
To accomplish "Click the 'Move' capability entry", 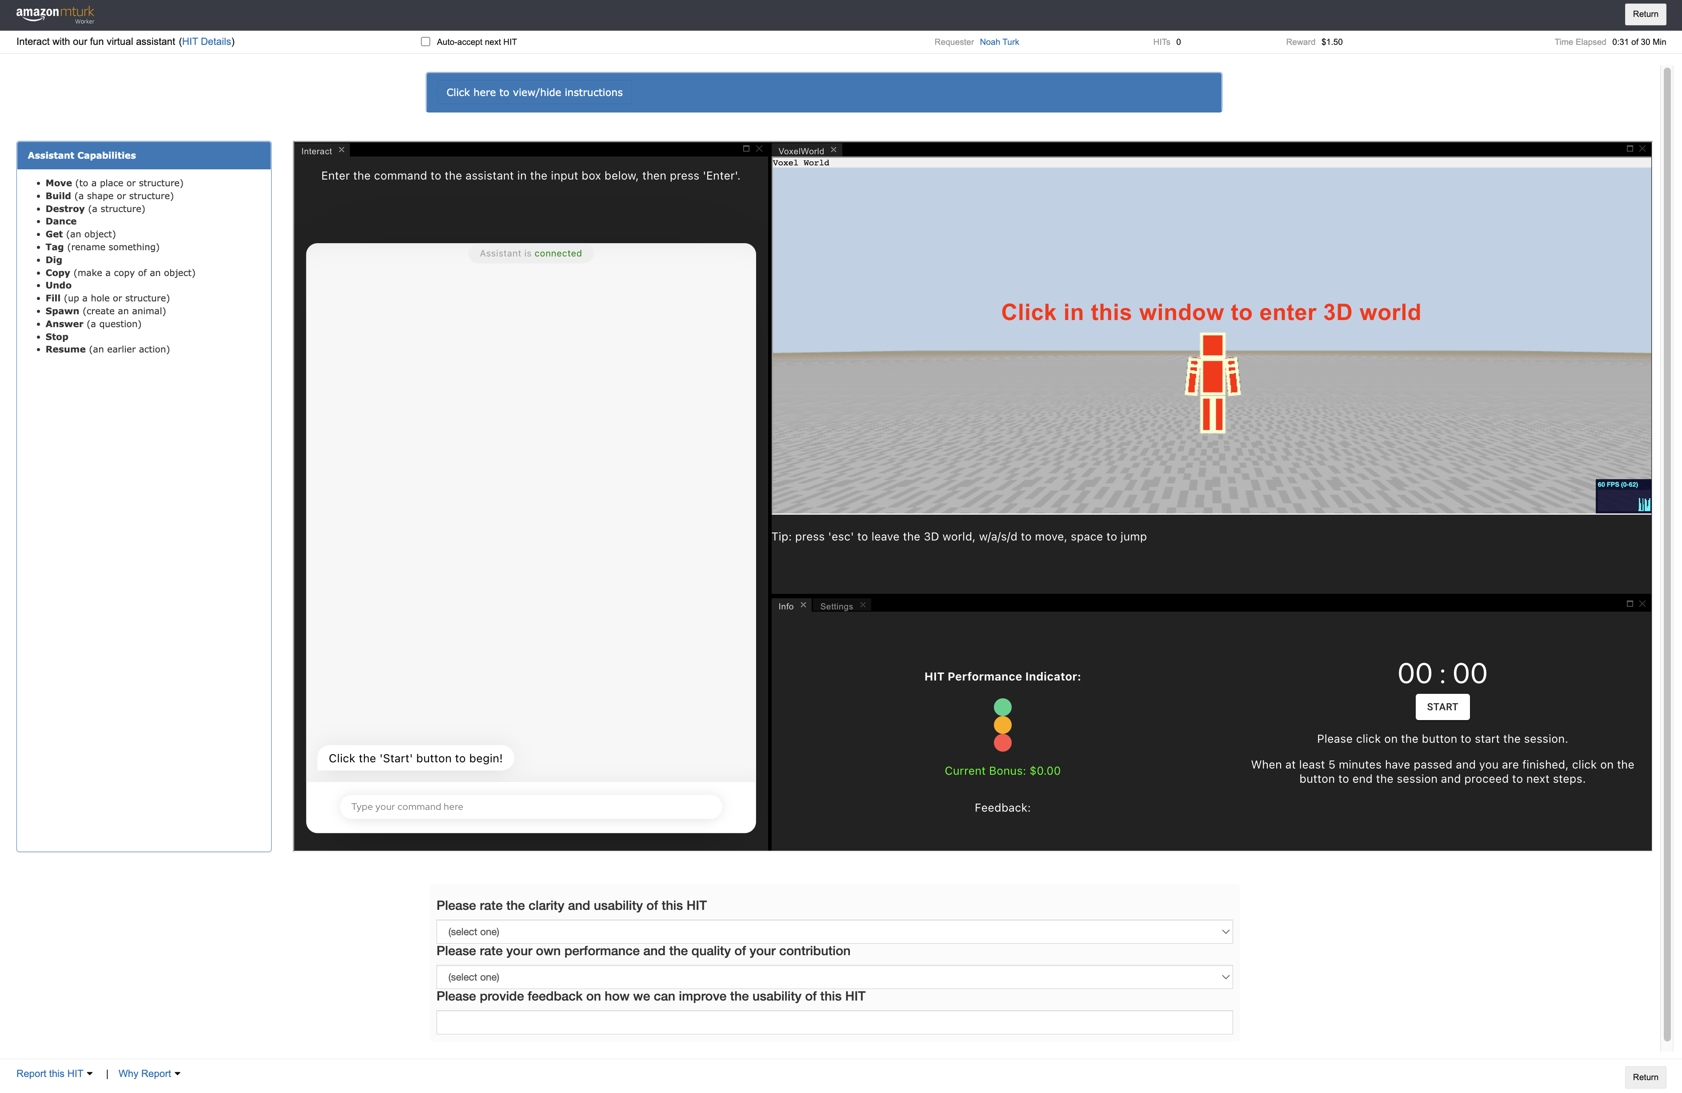I will coord(115,183).
